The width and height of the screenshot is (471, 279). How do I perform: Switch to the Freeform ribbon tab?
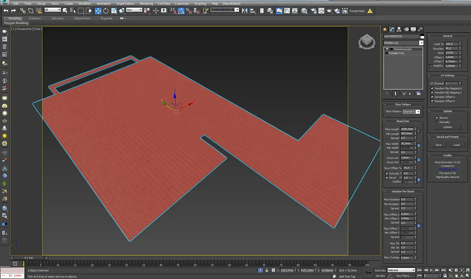pos(35,18)
